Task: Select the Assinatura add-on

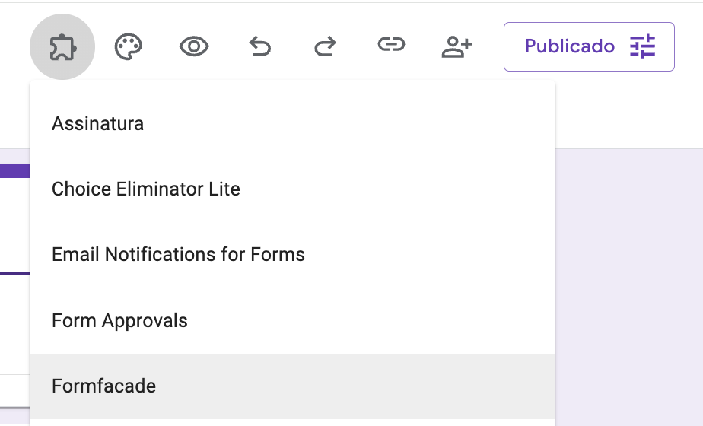Action: pyautogui.click(x=97, y=123)
